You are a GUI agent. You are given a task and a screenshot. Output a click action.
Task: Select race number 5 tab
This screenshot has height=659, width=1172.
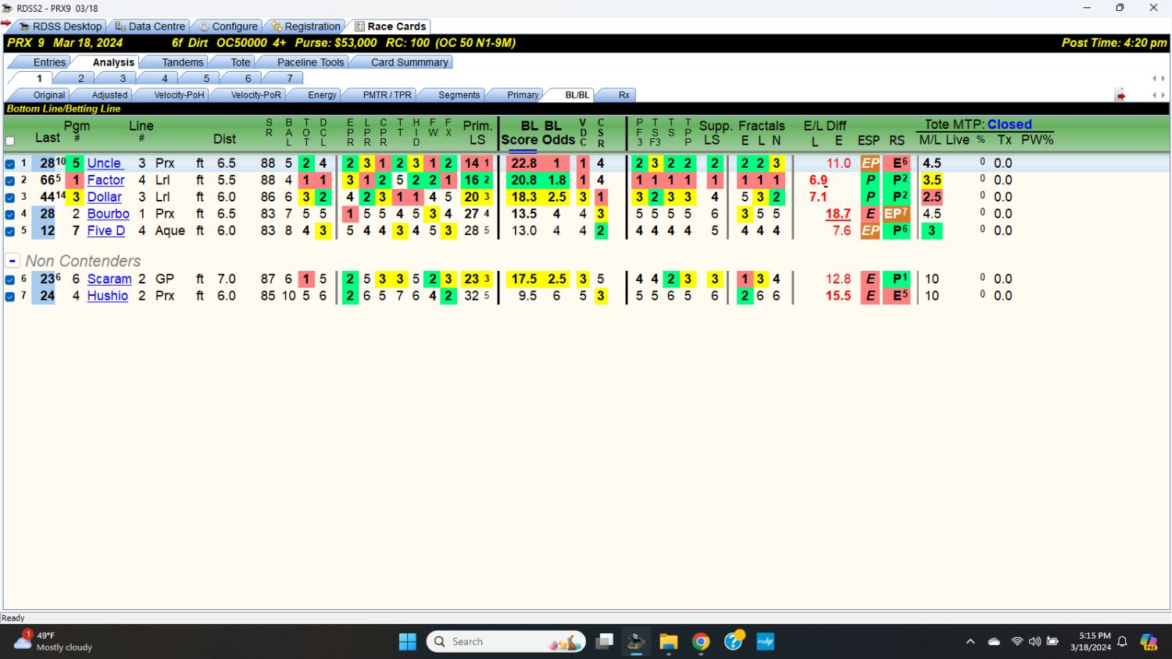[x=206, y=79]
